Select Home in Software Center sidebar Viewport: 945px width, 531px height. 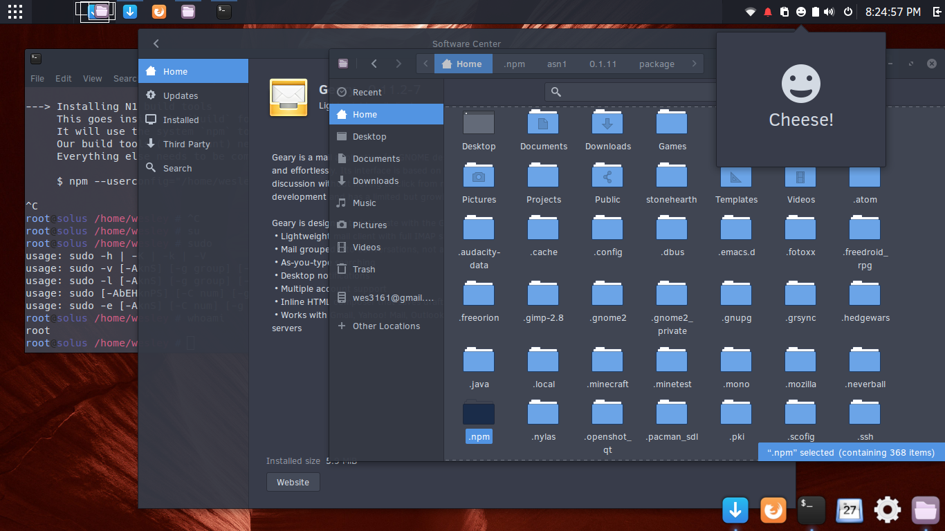click(x=193, y=71)
